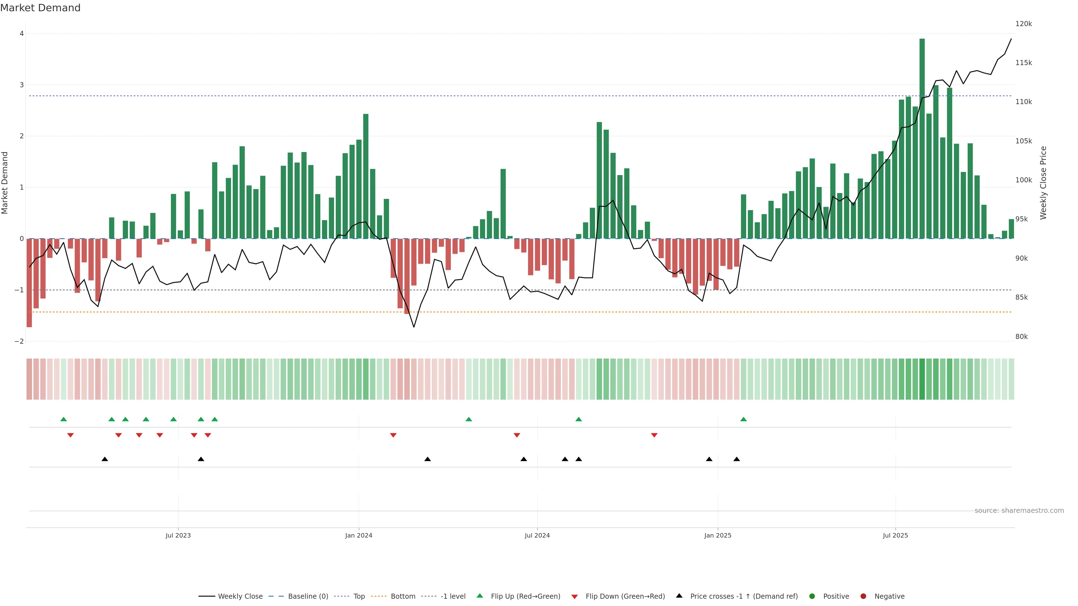Hide the Top dotted line legend item
The height and width of the screenshot is (606, 1078).
[359, 596]
